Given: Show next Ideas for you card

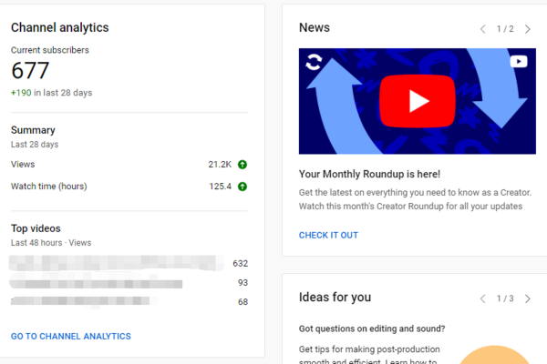Looking at the screenshot, I should tap(528, 298).
